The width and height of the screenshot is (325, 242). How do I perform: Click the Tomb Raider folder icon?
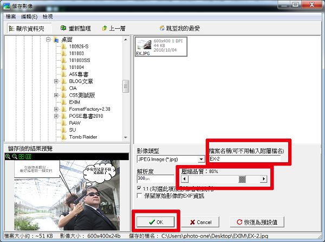coord(64,137)
